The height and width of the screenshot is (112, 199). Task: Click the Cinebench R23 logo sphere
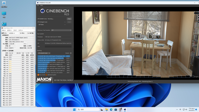[43, 11]
